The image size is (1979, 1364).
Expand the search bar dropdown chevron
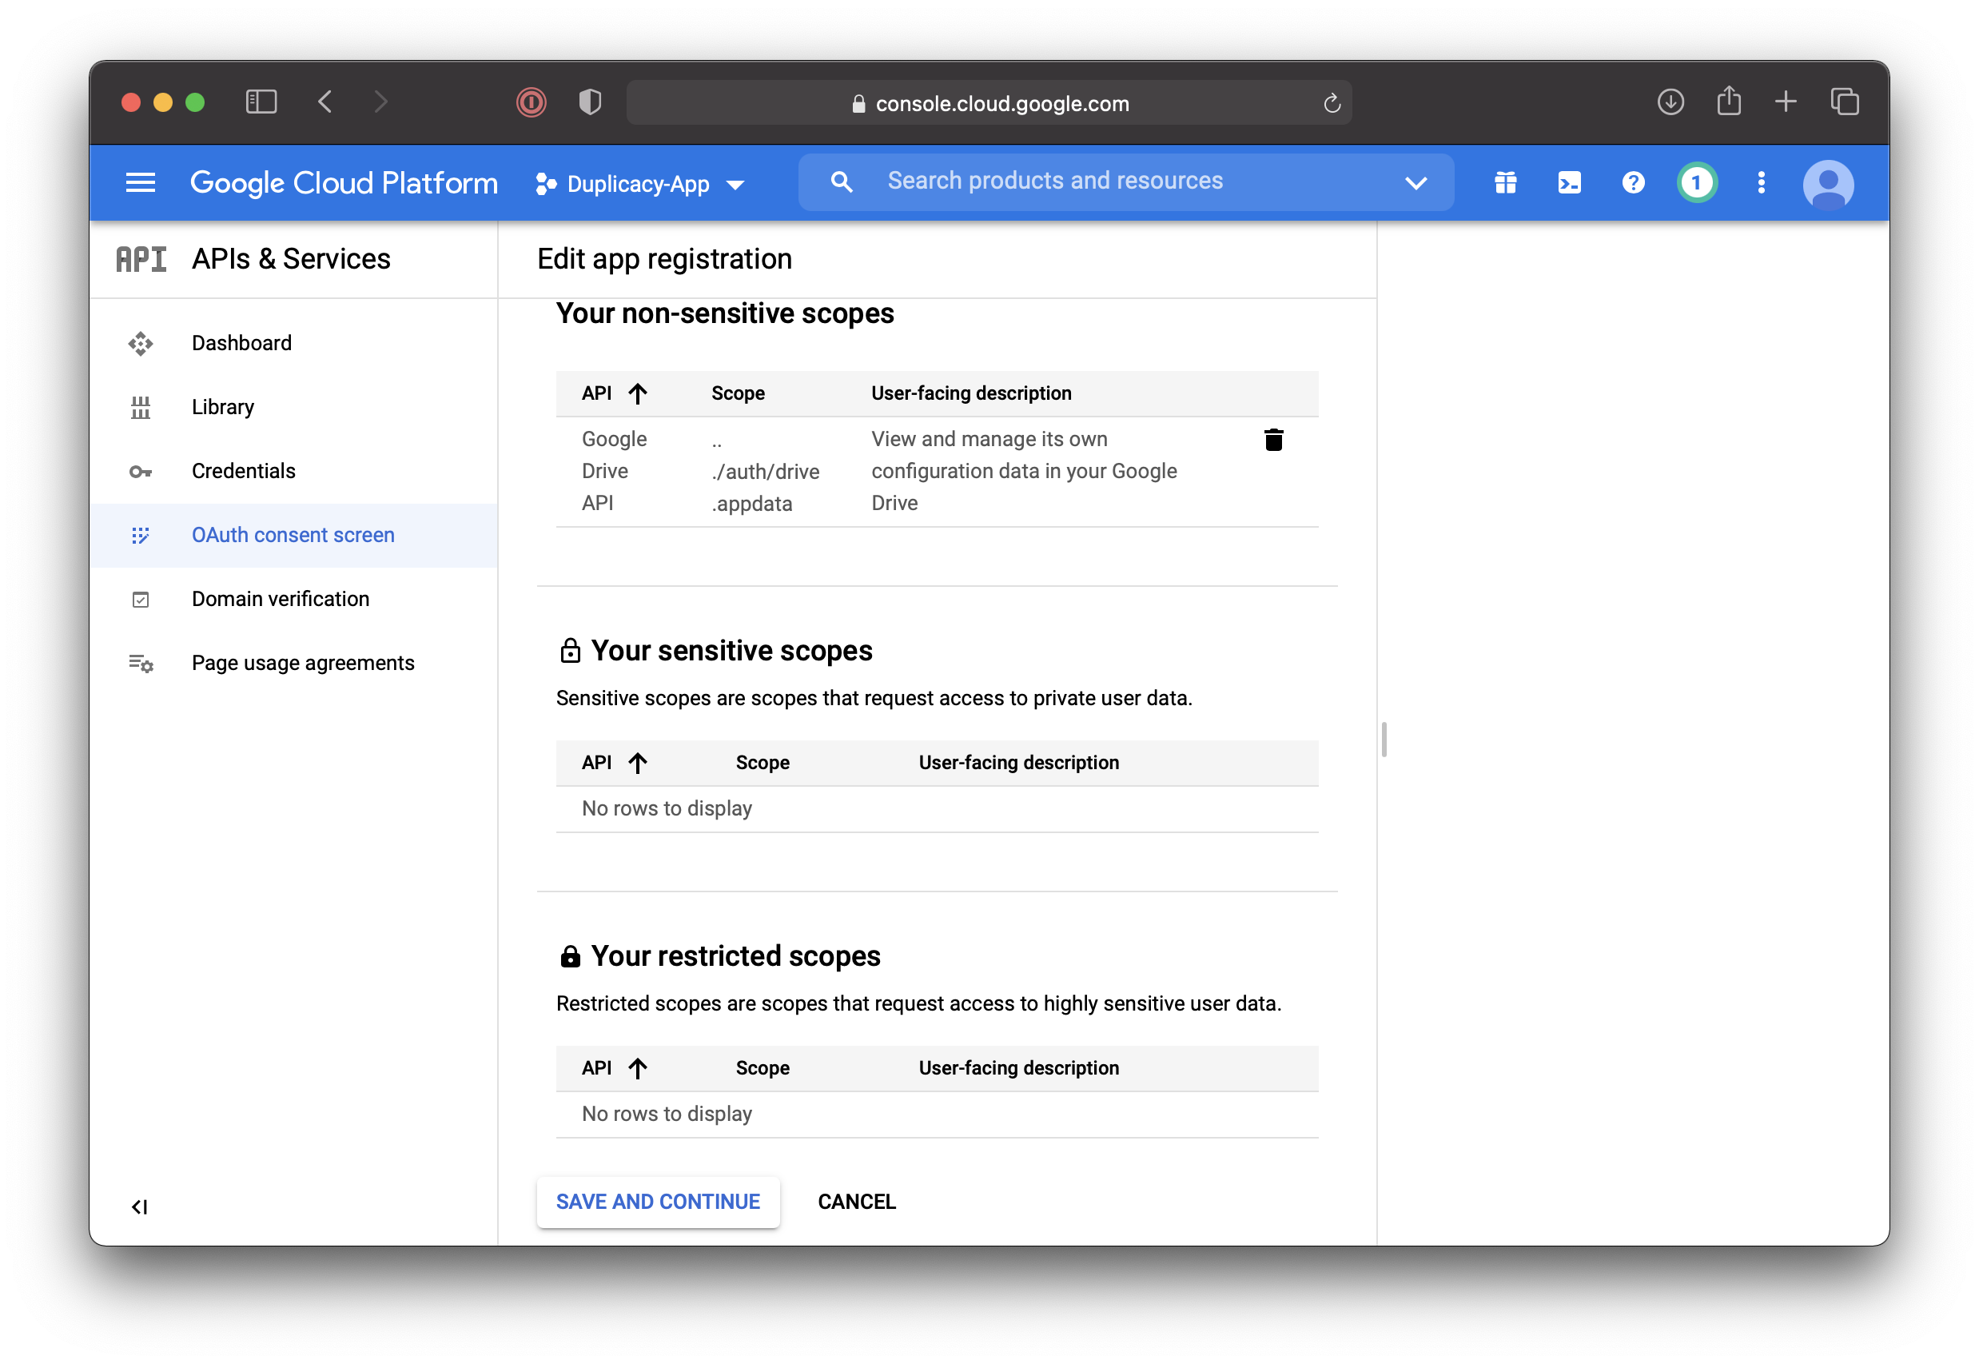pos(1416,183)
